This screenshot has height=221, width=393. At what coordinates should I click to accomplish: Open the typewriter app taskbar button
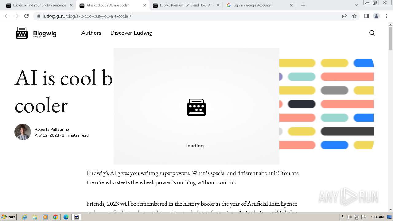[x=76, y=217]
